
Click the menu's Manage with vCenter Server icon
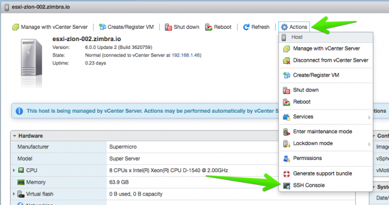(287, 49)
